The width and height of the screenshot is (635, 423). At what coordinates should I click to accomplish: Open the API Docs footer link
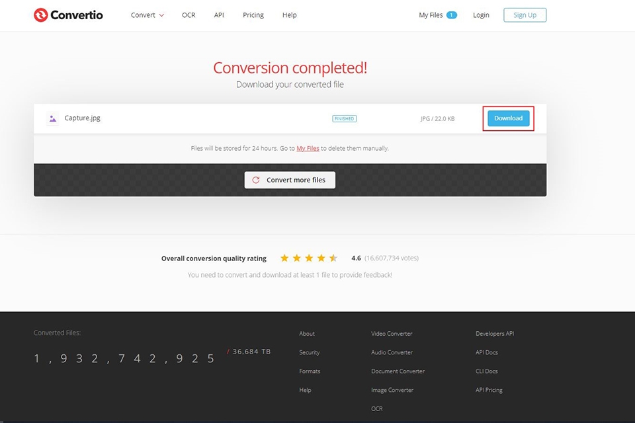tap(487, 352)
